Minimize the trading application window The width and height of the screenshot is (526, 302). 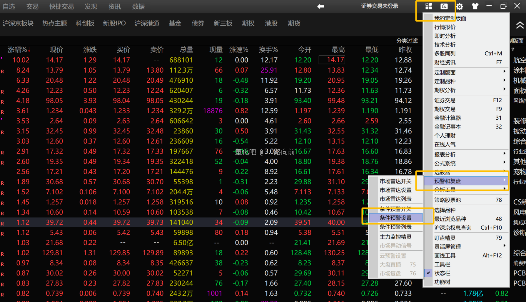489,6
